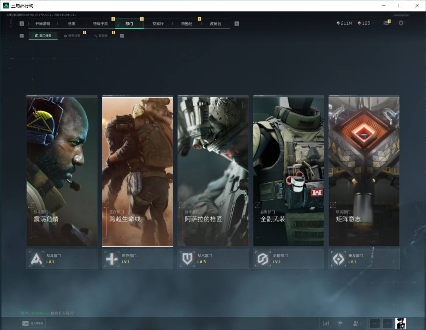Click the 战术部门 LV.3 level panel

213,259
